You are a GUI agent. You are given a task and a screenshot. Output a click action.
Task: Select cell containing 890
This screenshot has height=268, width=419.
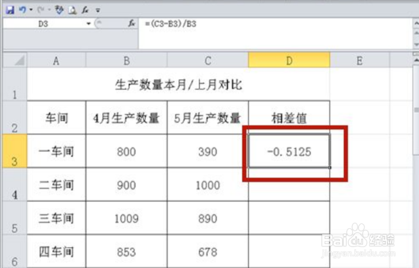pyautogui.click(x=207, y=218)
